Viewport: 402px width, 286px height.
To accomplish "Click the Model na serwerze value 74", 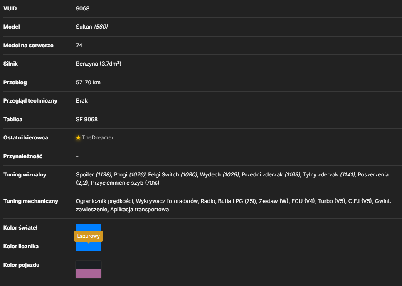I will [79, 45].
